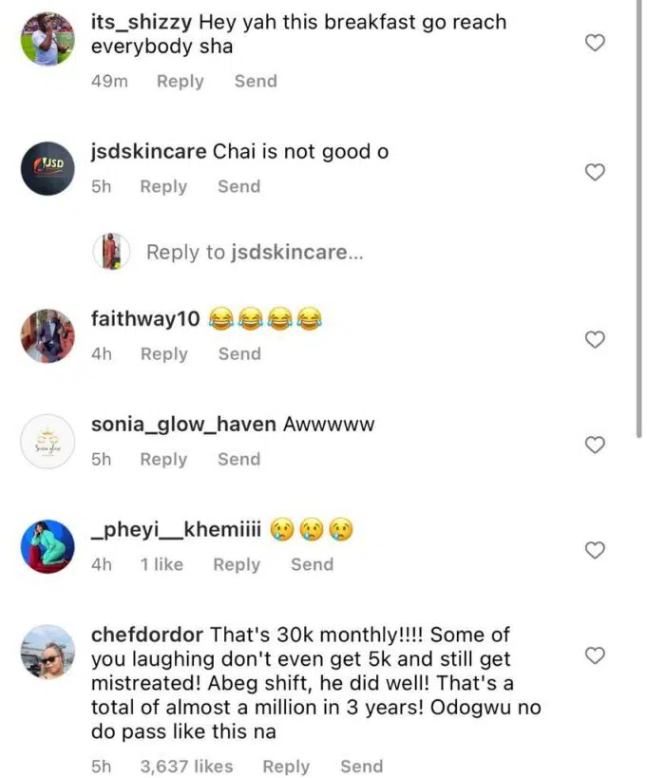View the 1 like on _pheyi__khemiiii's comment
Viewport: 647px width, 778px height.
pyautogui.click(x=162, y=564)
